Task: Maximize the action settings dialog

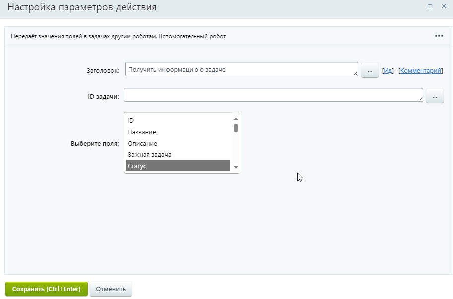Action: pos(430,6)
